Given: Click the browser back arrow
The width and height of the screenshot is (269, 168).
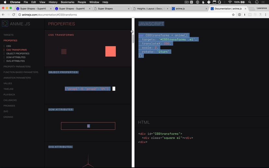Looking at the screenshot, I should (x=3, y=15).
